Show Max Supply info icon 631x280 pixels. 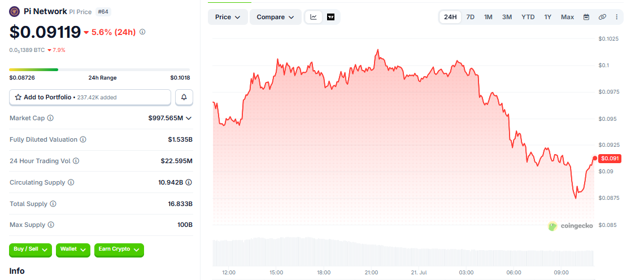tap(51, 225)
